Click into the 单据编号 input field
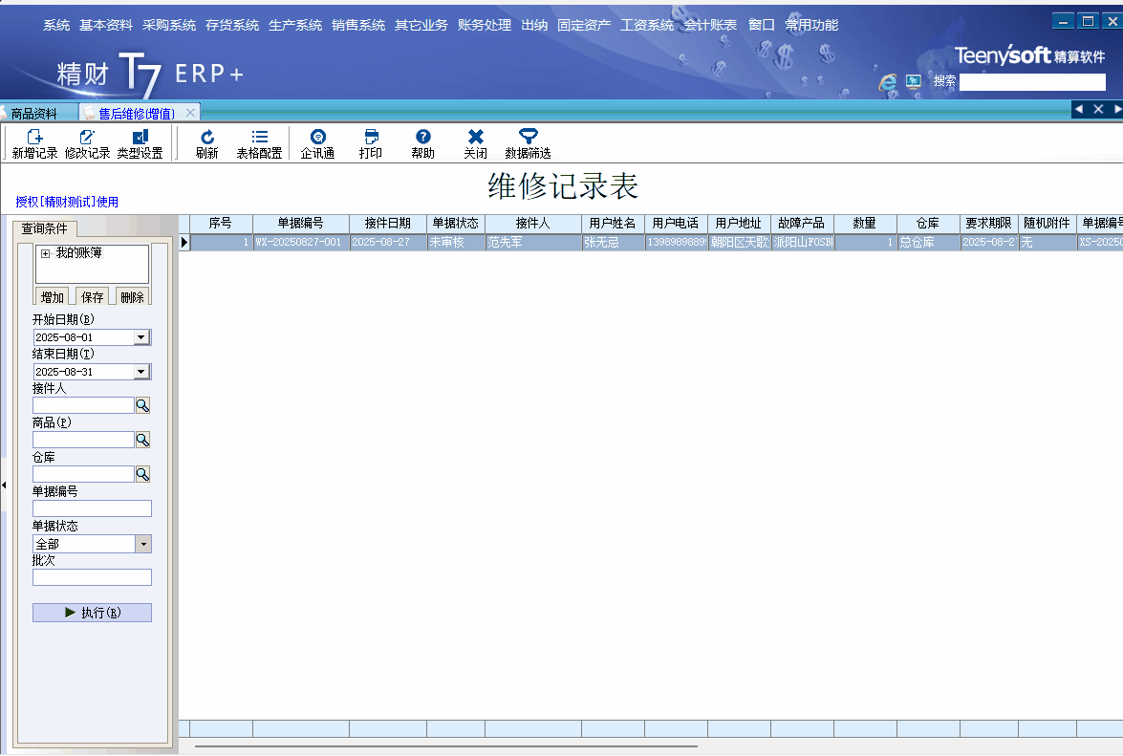Viewport: 1123px width, 756px height. click(92, 508)
